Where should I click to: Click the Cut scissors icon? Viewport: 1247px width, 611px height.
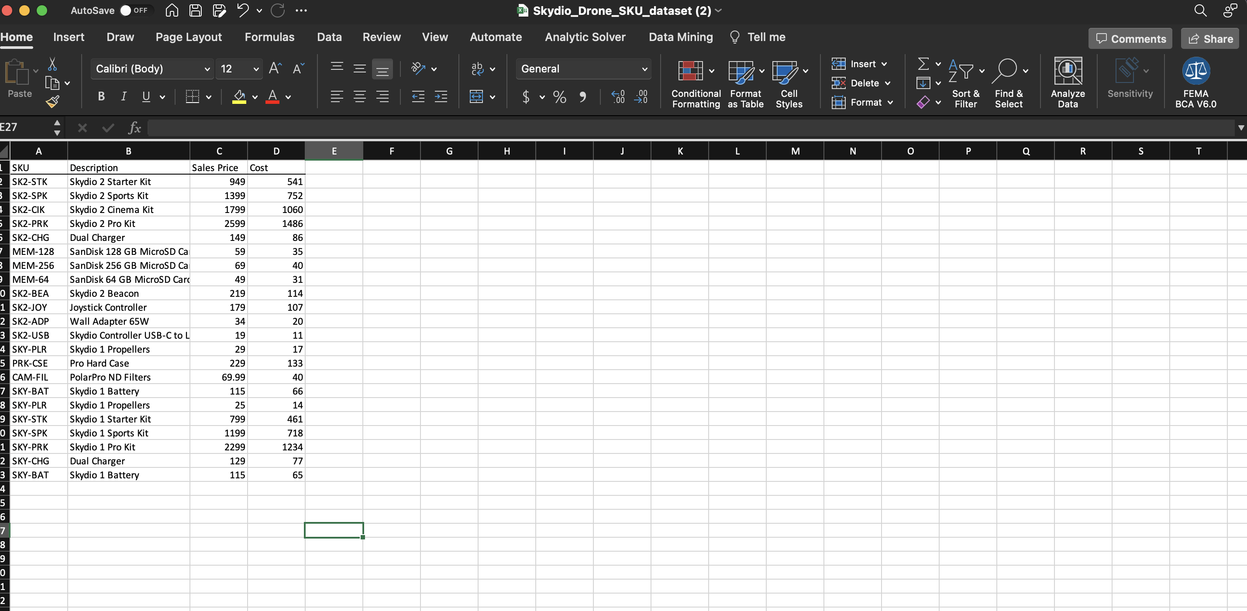point(52,64)
